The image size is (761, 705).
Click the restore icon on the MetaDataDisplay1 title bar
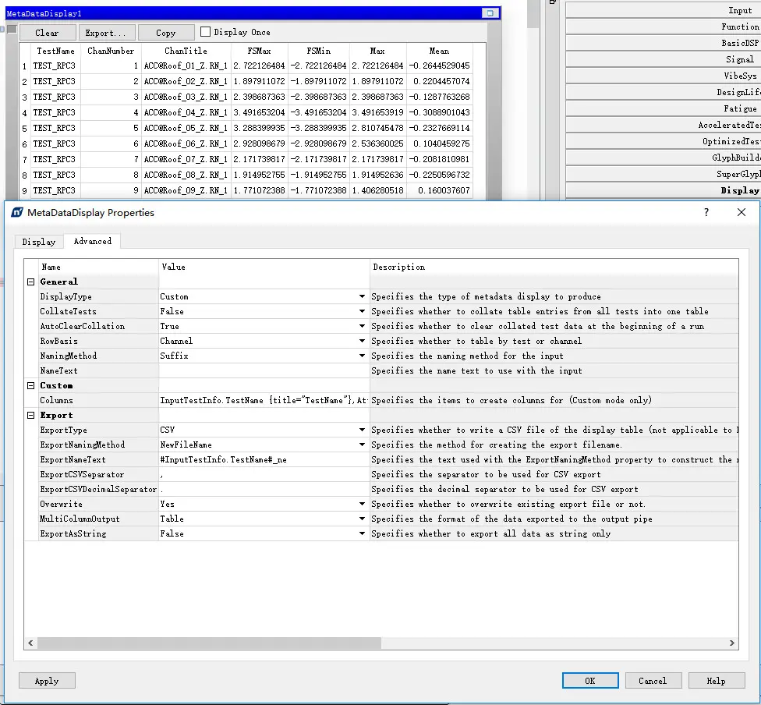point(490,13)
